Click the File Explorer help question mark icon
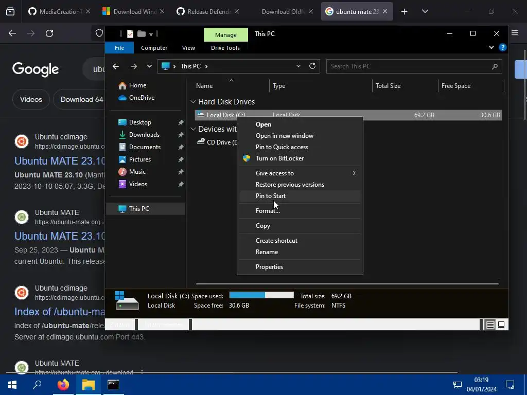 502,47
